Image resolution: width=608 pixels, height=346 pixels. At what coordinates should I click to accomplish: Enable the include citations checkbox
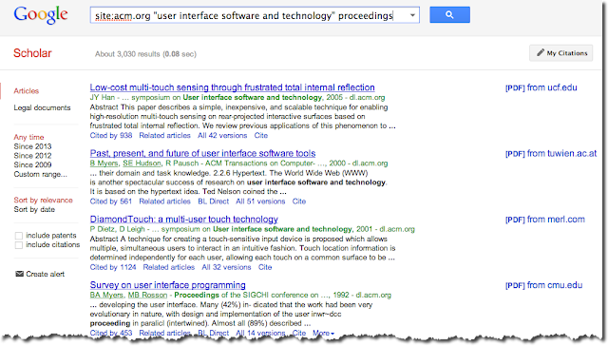tap(19, 244)
